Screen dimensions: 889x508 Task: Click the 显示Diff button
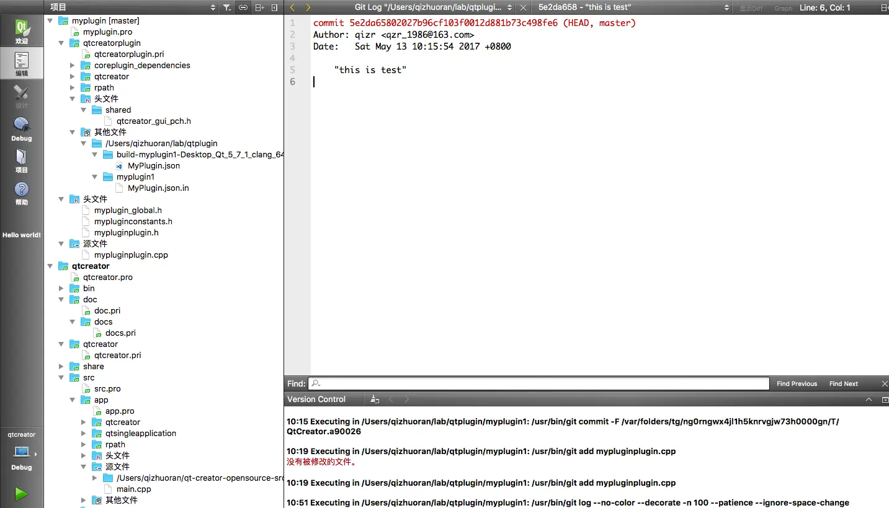pyautogui.click(x=751, y=8)
